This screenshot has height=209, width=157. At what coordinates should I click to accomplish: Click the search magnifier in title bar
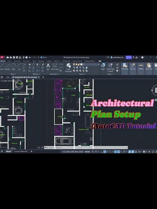(x=108, y=57)
